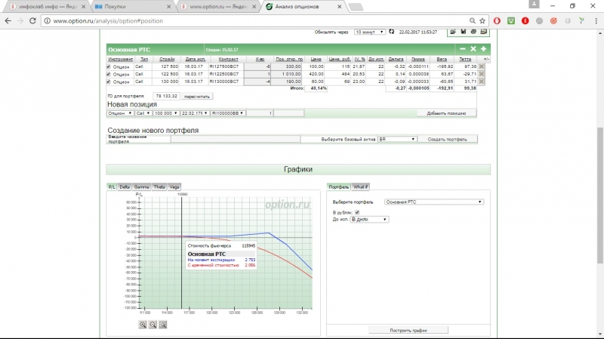
Task: Click the open portfolio folder icon
Action: [x=453, y=32]
